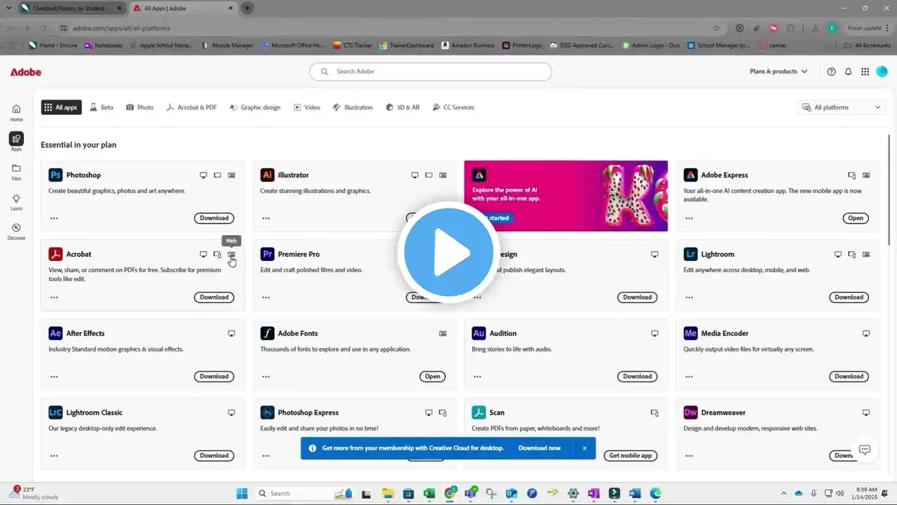Download Photoshop
This screenshot has width=897, height=505.
click(214, 218)
